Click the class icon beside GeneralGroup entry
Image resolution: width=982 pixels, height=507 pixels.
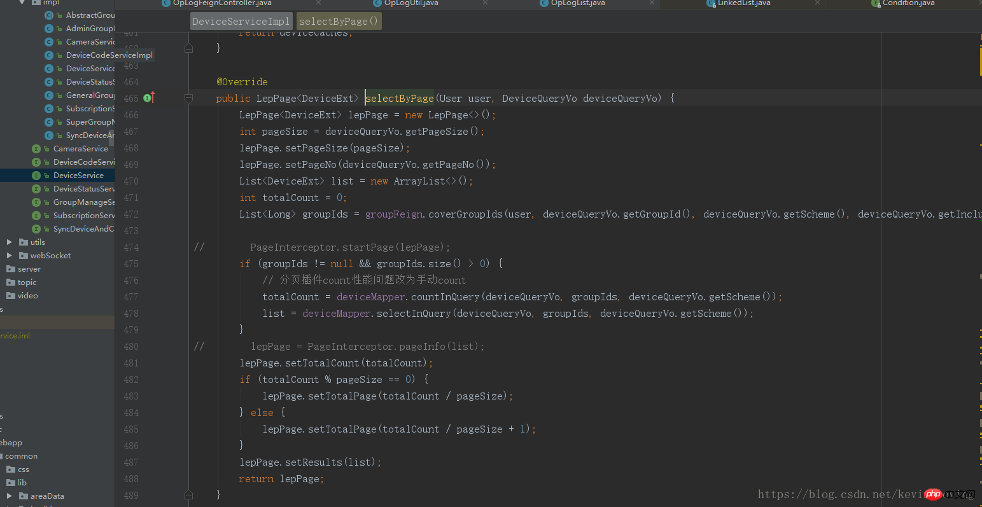tap(49, 95)
